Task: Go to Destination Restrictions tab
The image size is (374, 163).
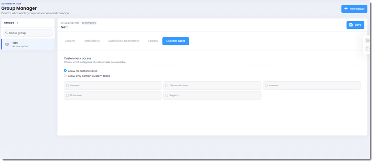Action: [124, 41]
